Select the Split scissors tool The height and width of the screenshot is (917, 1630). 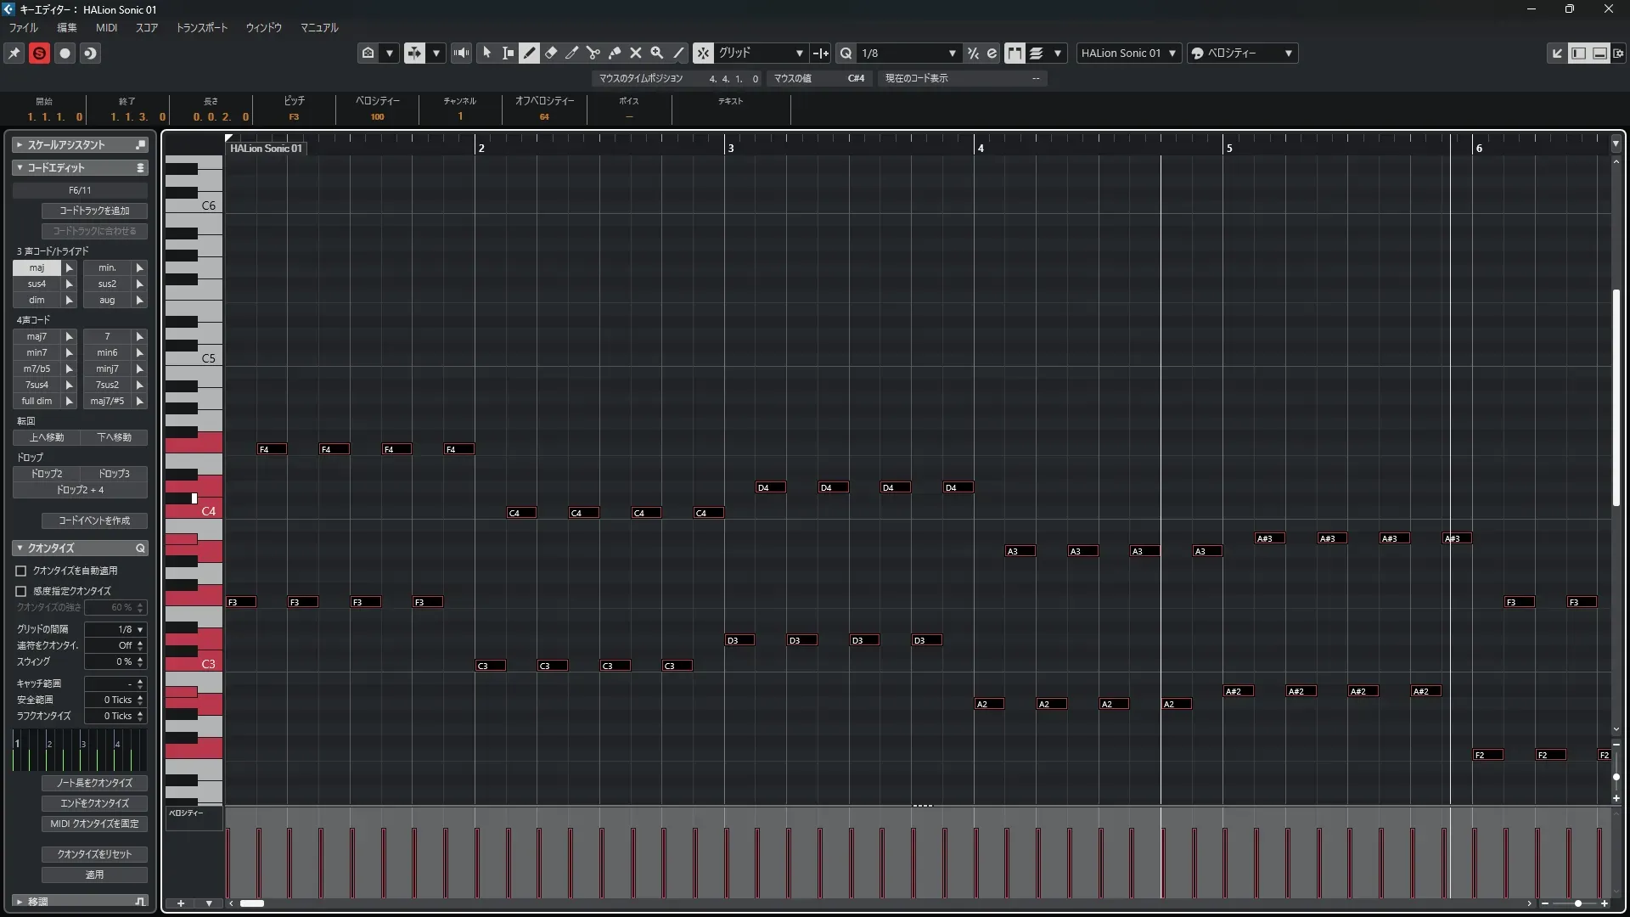[593, 53]
